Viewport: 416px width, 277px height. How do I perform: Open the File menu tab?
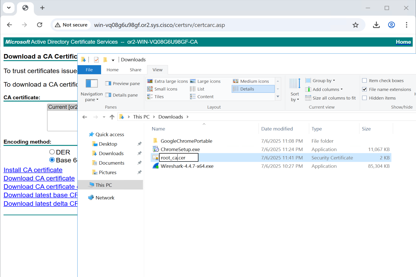pos(89,70)
